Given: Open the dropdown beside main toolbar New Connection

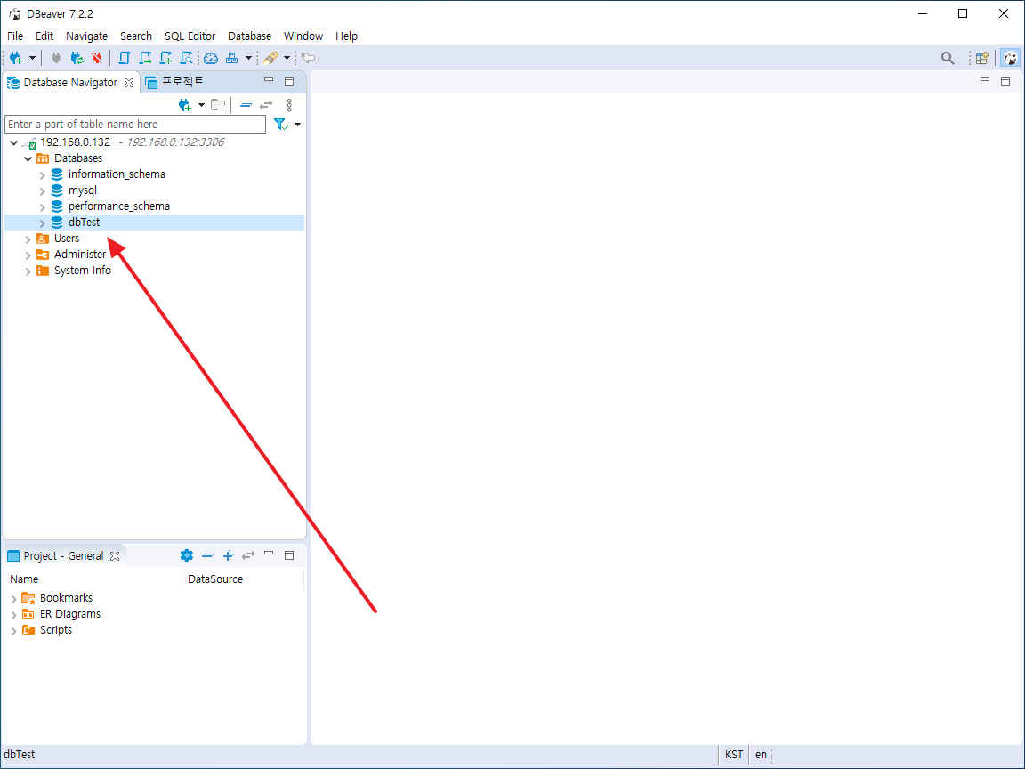Looking at the screenshot, I should [32, 58].
